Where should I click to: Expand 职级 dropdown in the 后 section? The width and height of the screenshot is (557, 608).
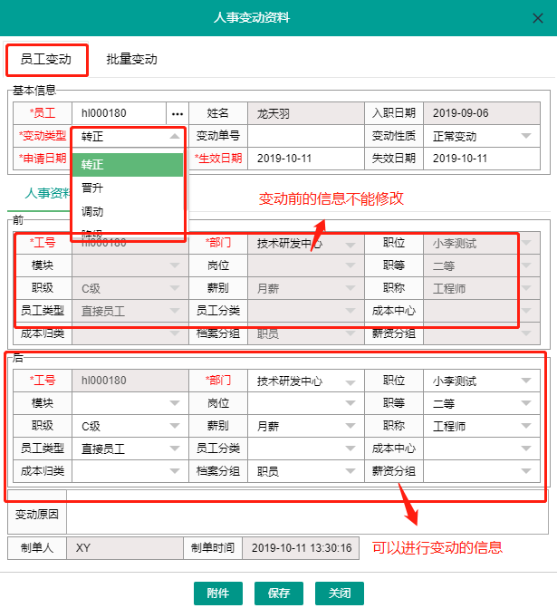click(176, 427)
